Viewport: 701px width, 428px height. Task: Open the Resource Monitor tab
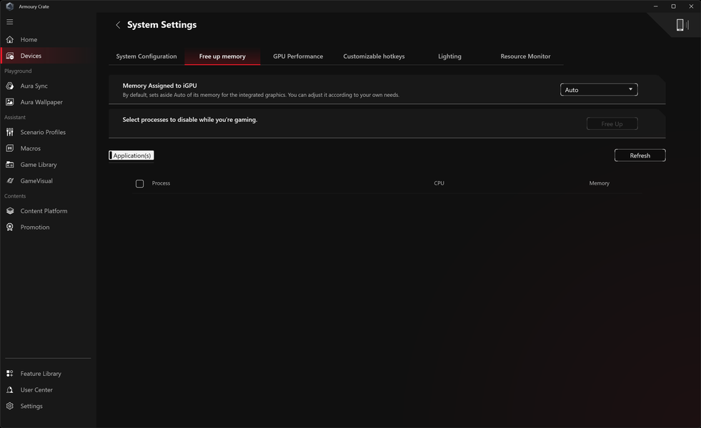tap(525, 56)
